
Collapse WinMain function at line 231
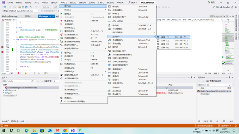pyautogui.click(x=14, y=40)
